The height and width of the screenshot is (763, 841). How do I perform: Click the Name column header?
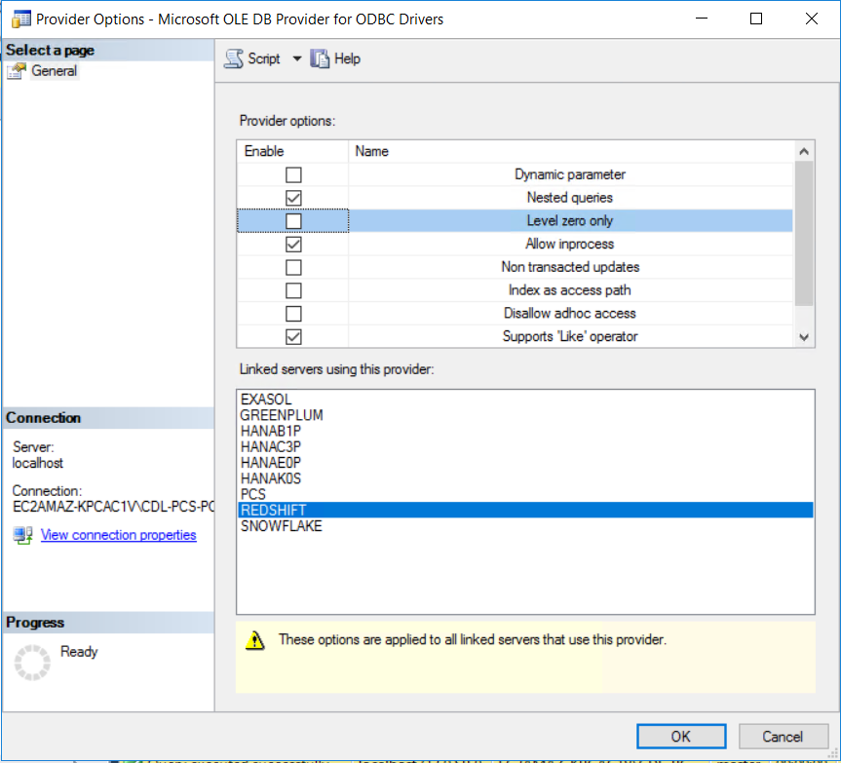point(571,152)
